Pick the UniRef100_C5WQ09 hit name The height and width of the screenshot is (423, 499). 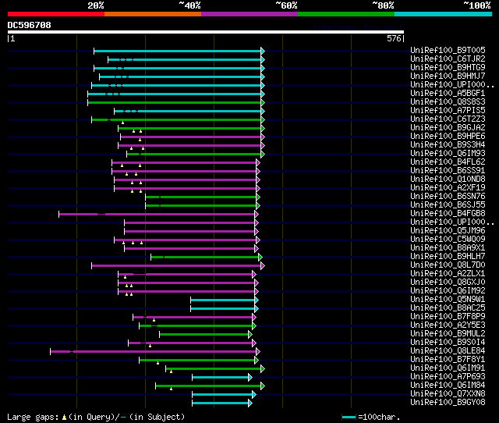point(448,240)
